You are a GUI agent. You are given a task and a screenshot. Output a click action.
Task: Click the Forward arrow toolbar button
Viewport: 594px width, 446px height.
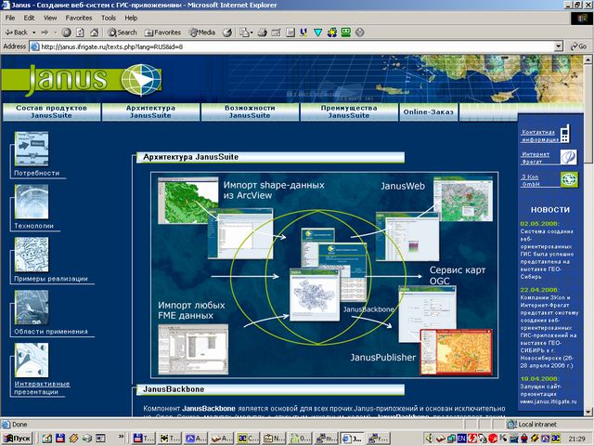tap(45, 33)
